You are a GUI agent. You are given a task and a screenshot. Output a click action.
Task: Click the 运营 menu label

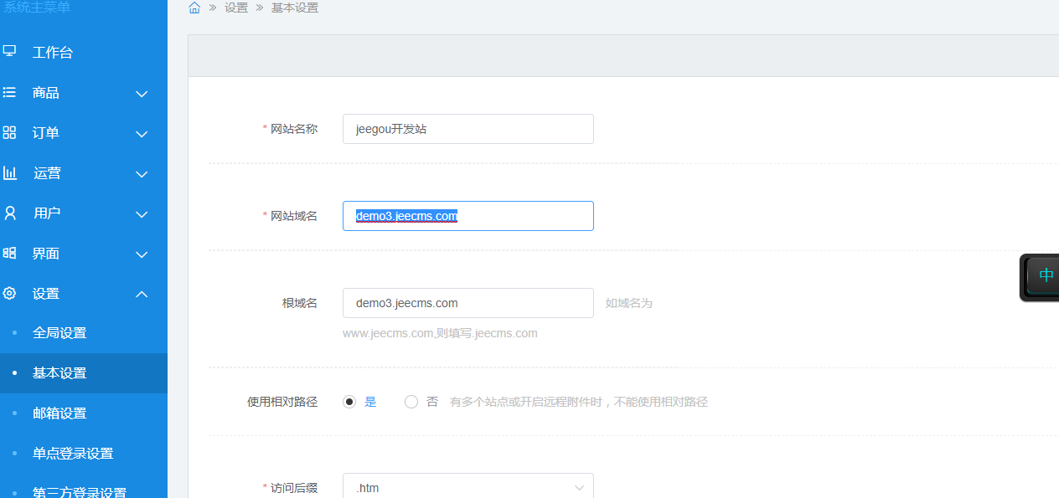pyautogui.click(x=47, y=173)
